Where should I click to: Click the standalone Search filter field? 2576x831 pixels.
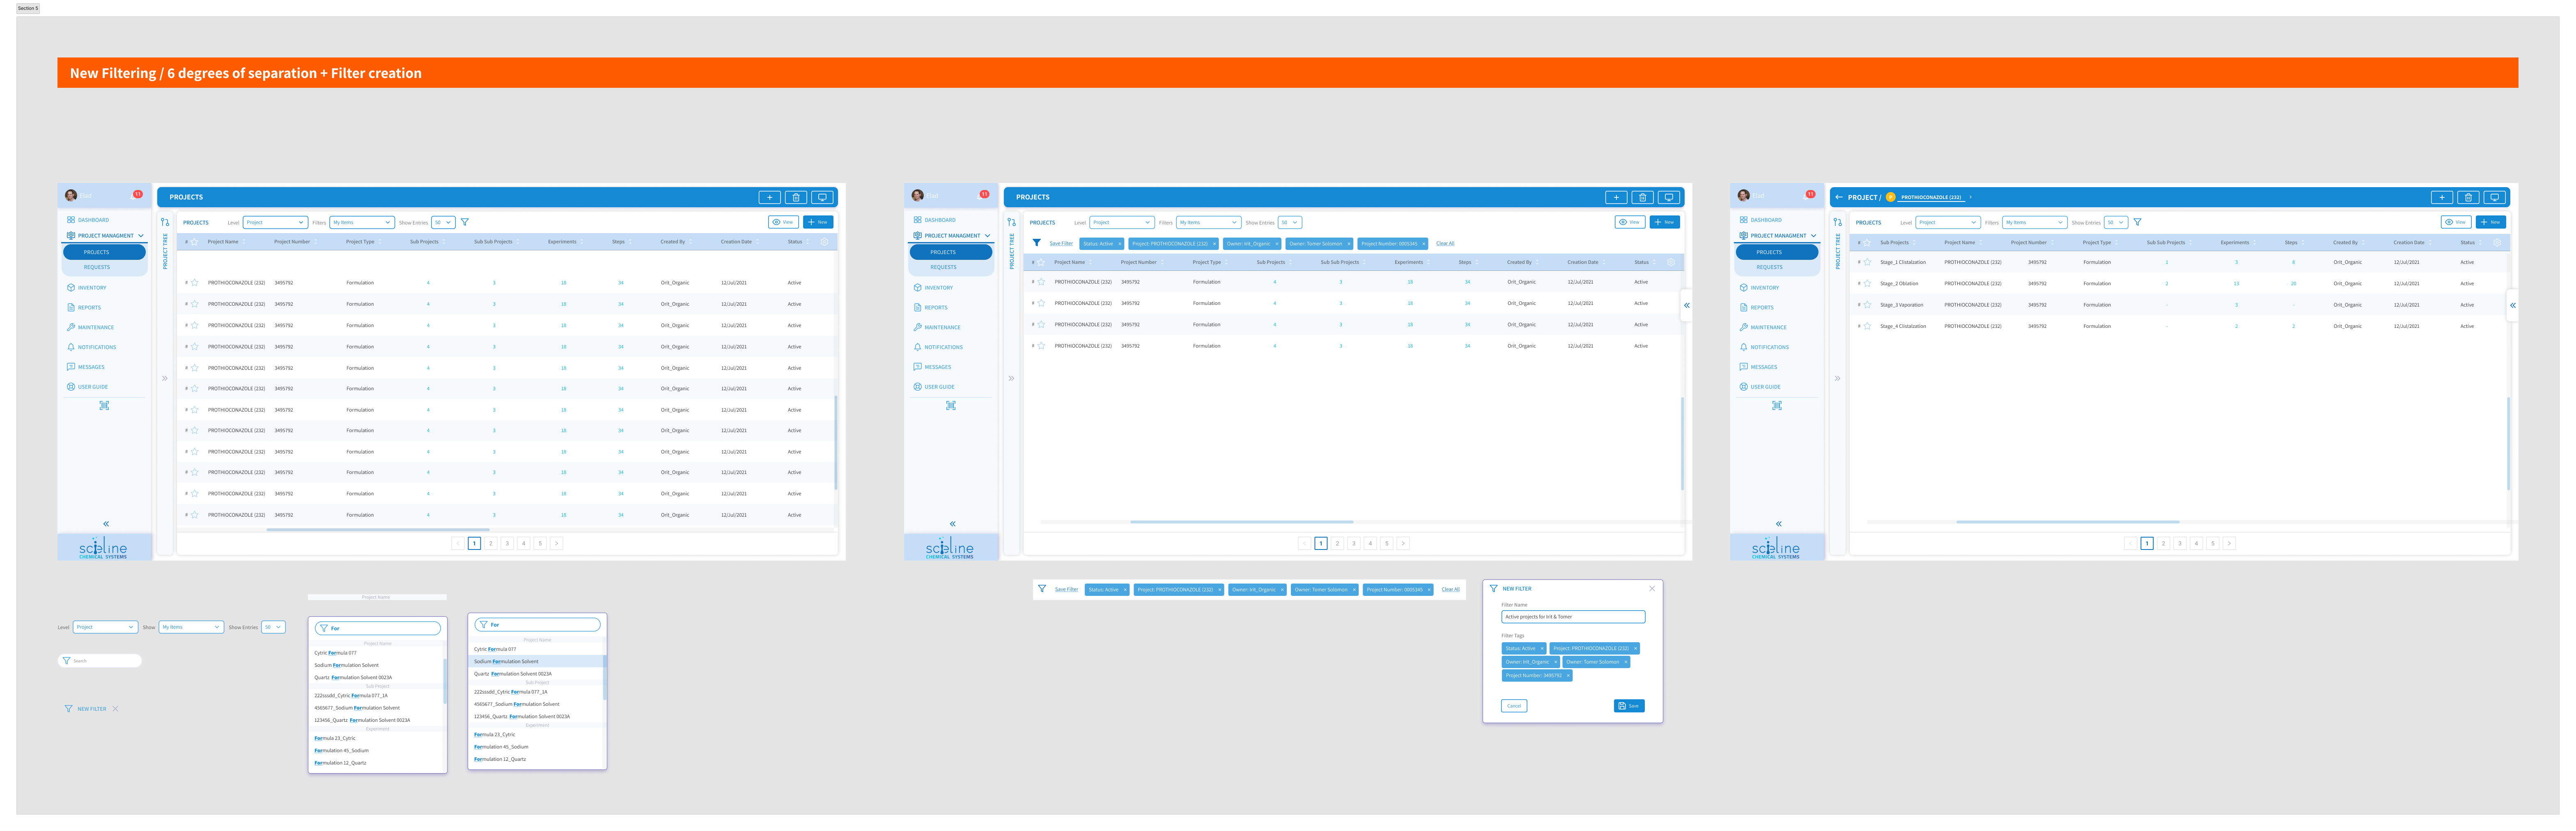[x=100, y=661]
